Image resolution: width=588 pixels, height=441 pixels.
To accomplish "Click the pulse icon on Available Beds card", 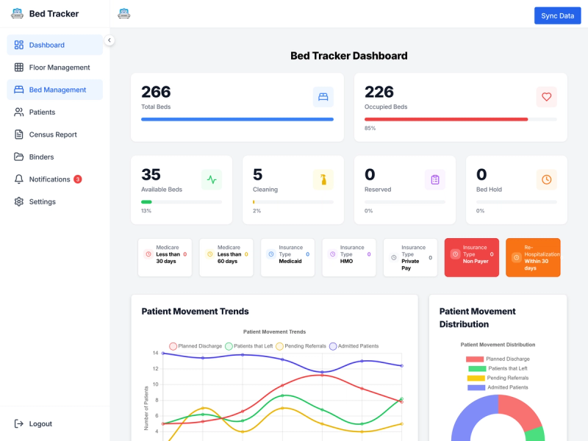I will [212, 179].
